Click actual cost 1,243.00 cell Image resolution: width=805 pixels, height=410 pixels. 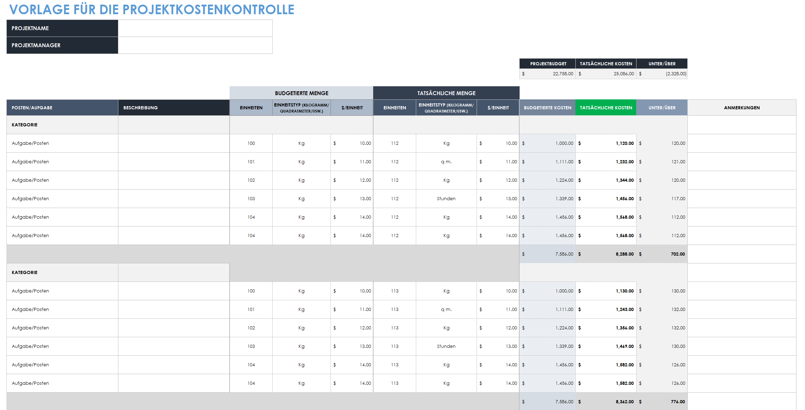pos(606,310)
